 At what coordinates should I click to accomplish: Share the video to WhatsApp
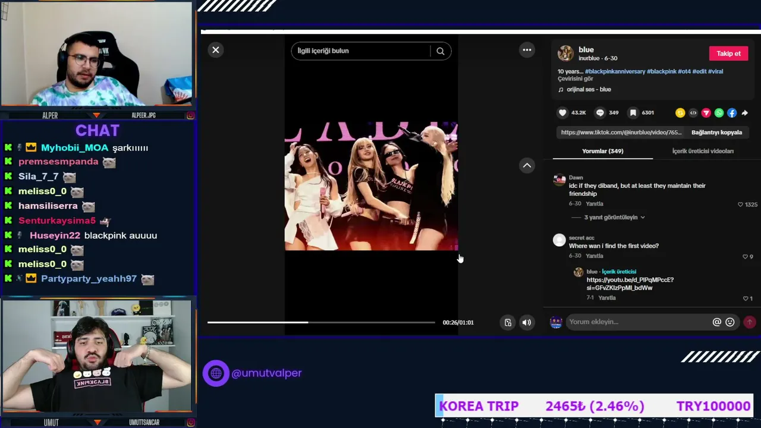[x=719, y=113]
